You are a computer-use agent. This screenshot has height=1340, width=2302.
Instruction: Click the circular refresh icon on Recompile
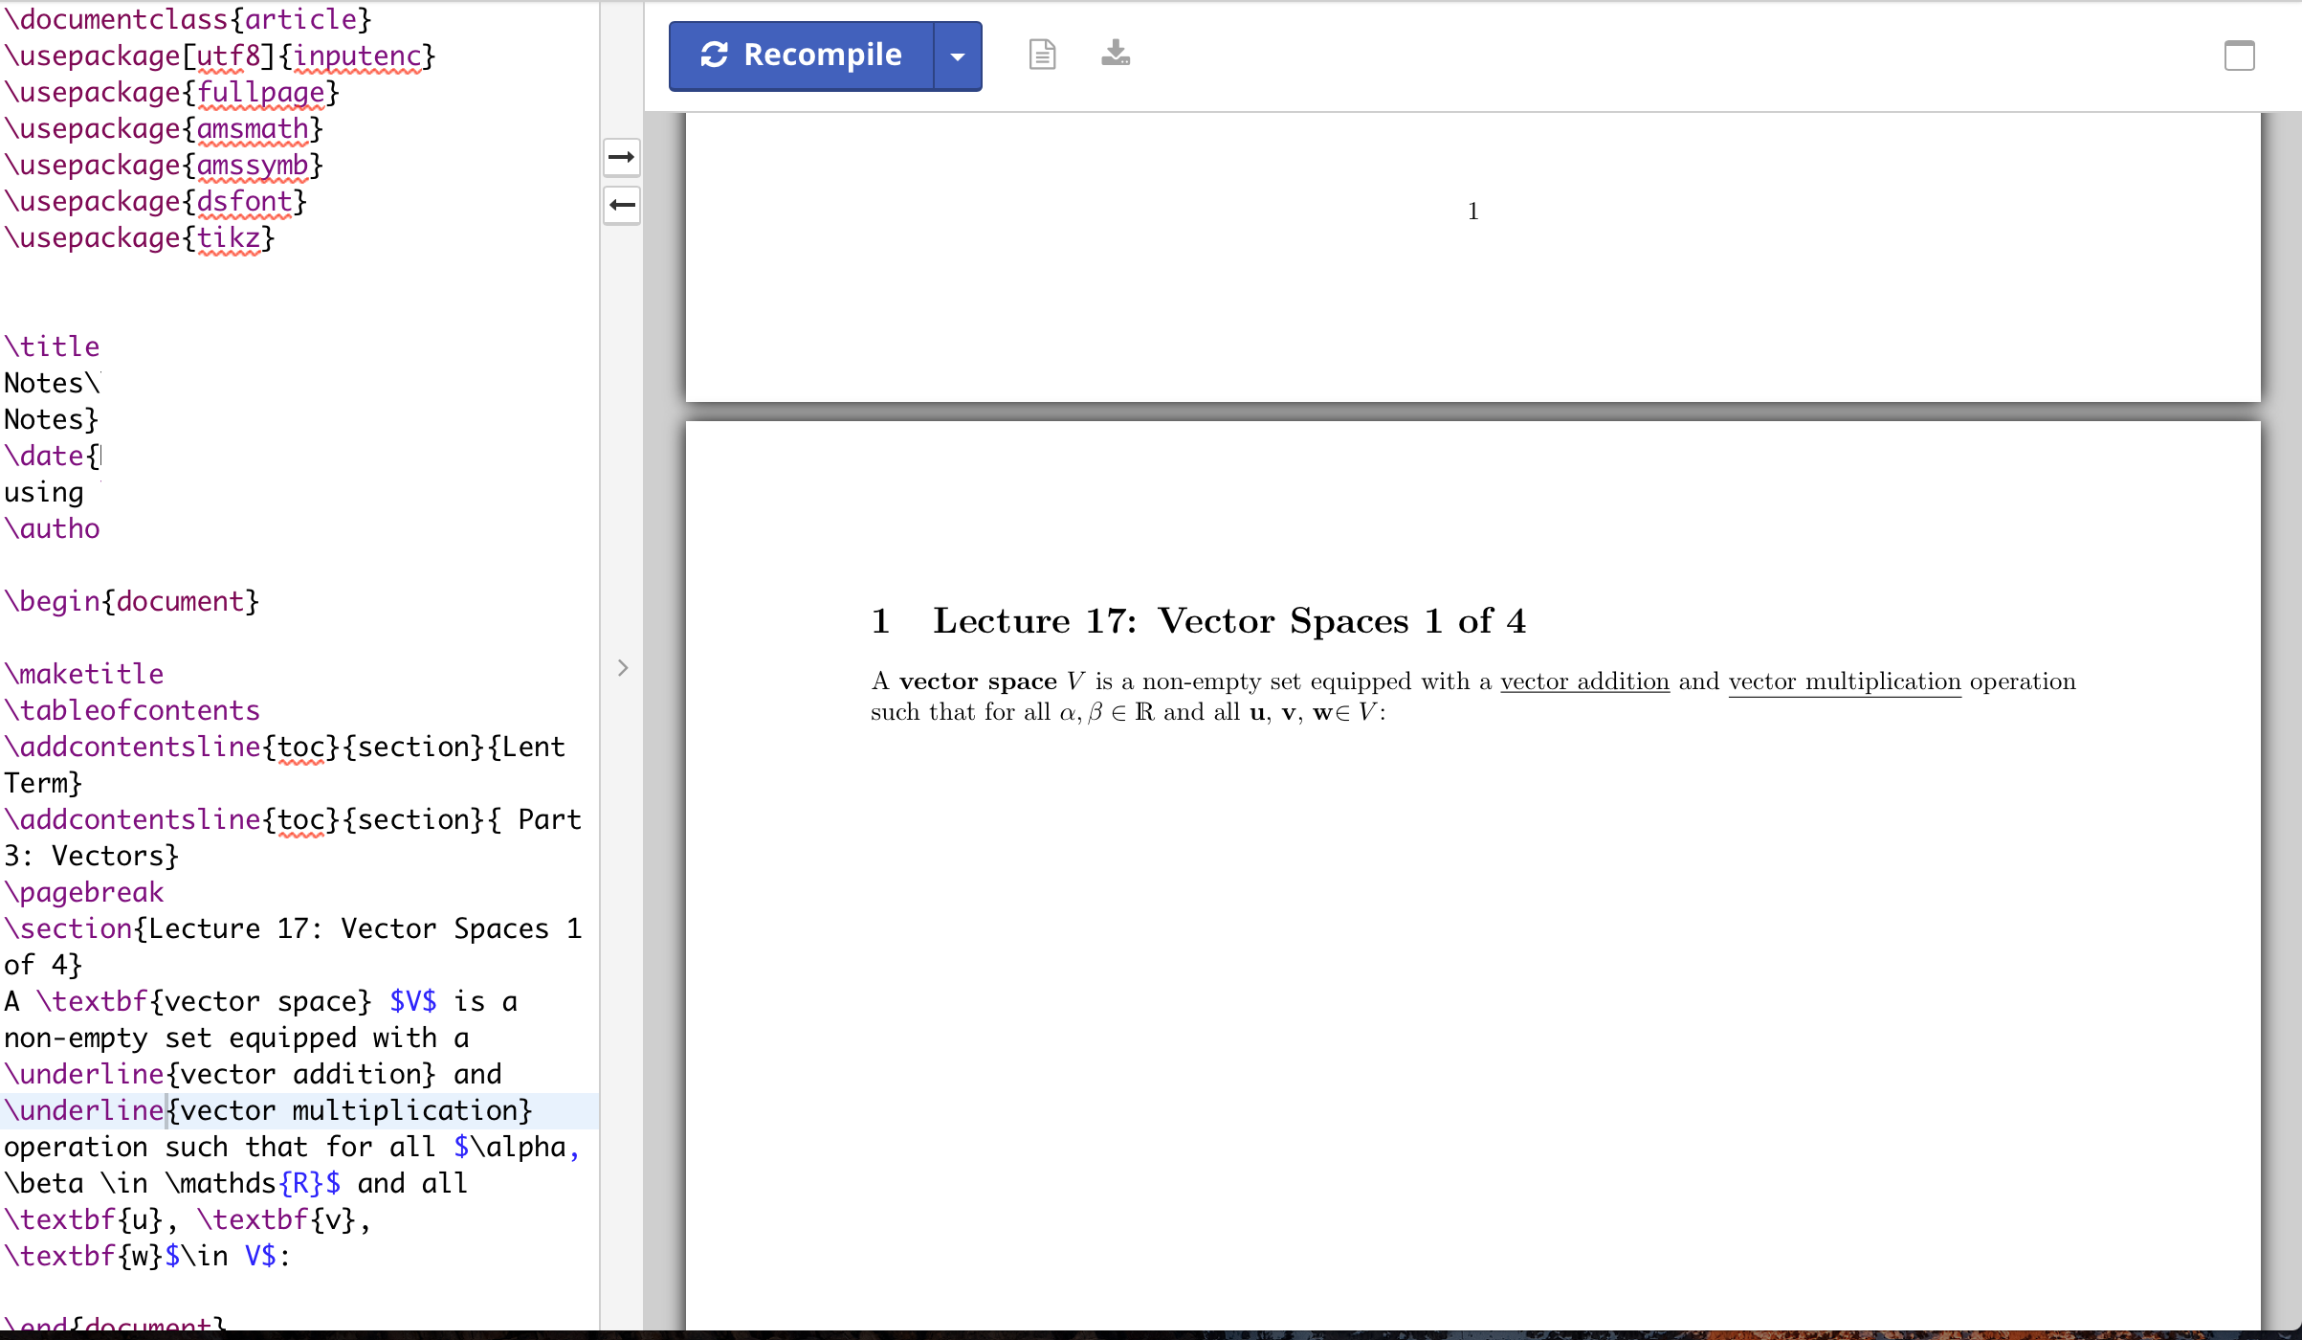tap(716, 55)
